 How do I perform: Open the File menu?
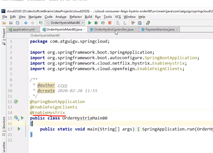(x=5, y=17)
